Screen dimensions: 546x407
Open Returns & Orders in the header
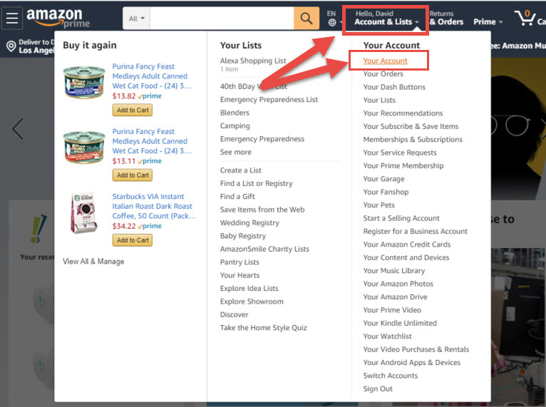coord(446,18)
